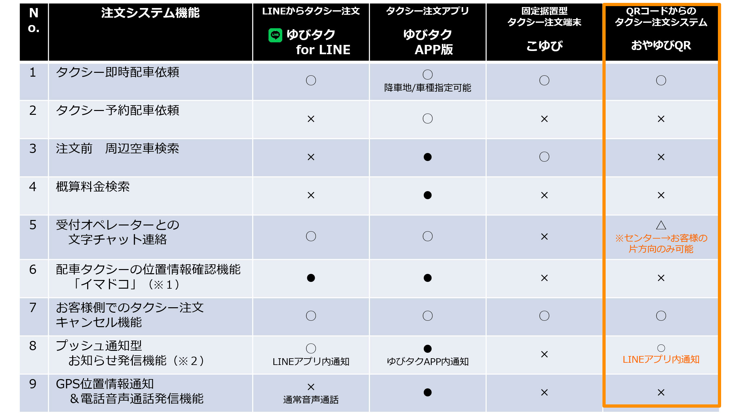741x415 pixels.
Task: Click the ゆびタクAPP内通知 label
Action: [427, 361]
